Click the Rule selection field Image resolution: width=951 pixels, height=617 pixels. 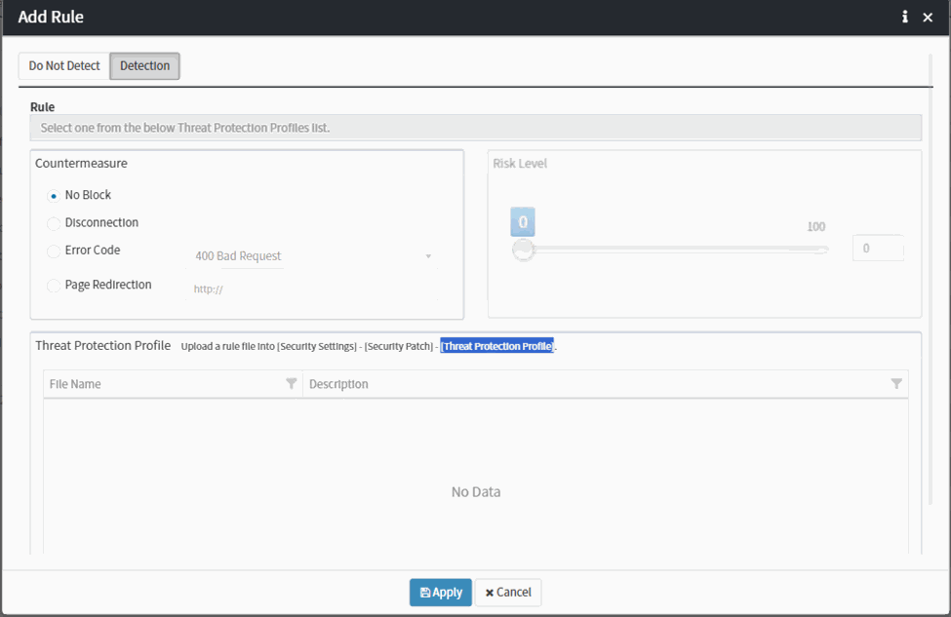(476, 128)
